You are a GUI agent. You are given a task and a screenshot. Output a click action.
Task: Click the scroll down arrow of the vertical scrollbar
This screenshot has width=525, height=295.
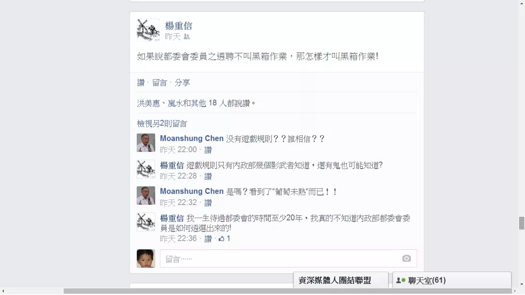522,284
